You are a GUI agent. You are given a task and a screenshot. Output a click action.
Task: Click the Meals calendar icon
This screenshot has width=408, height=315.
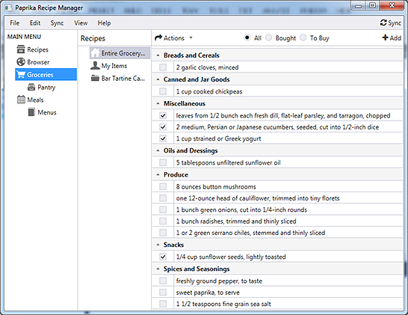pos(21,100)
